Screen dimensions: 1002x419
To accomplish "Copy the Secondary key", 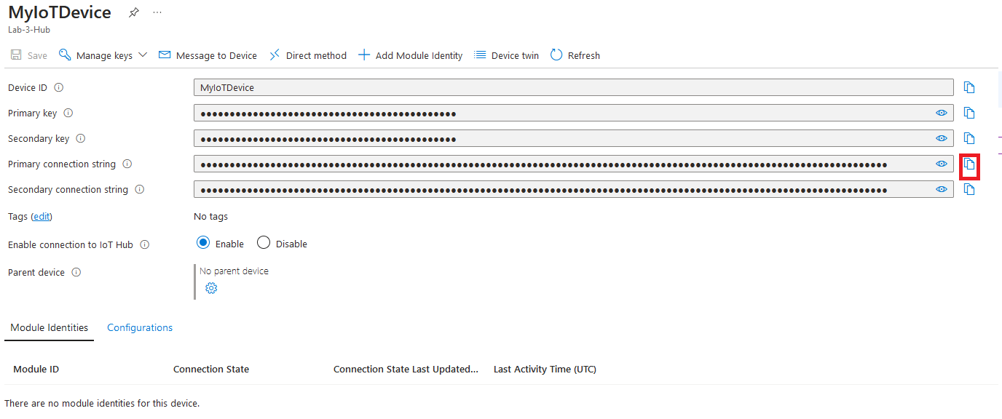I will [969, 138].
